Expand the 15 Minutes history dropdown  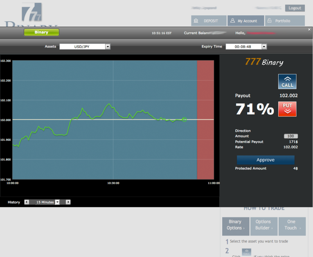coord(57,202)
